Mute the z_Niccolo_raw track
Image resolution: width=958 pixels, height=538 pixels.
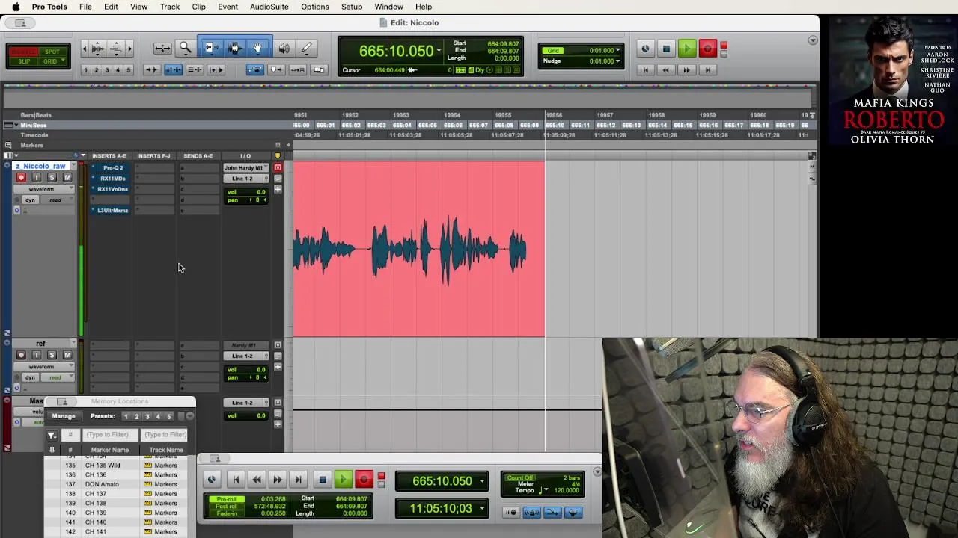coord(67,178)
